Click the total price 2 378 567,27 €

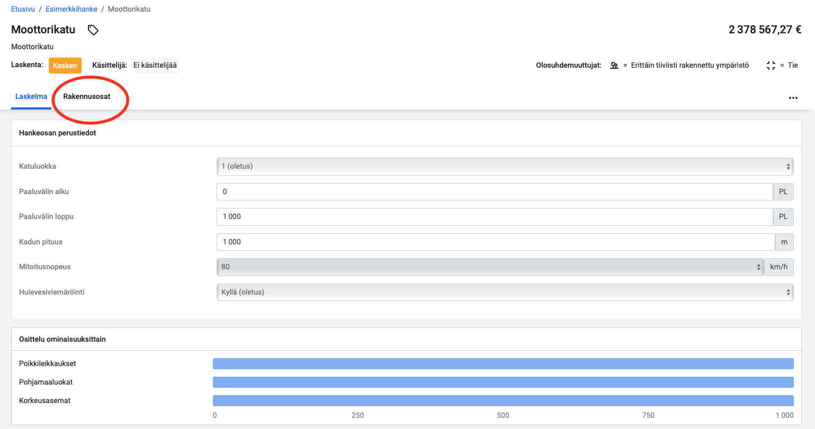765,30
